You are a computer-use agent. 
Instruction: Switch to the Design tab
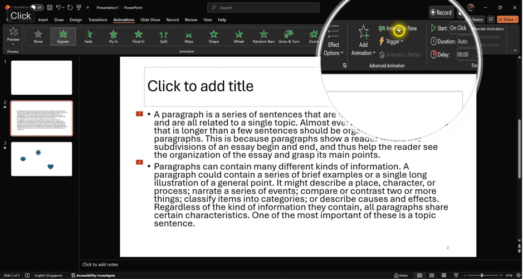[x=76, y=19]
